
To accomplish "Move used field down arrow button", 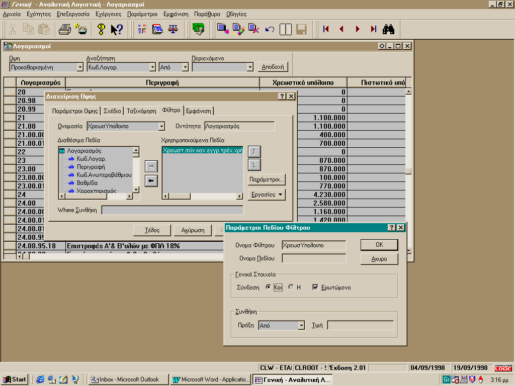I will [254, 164].
